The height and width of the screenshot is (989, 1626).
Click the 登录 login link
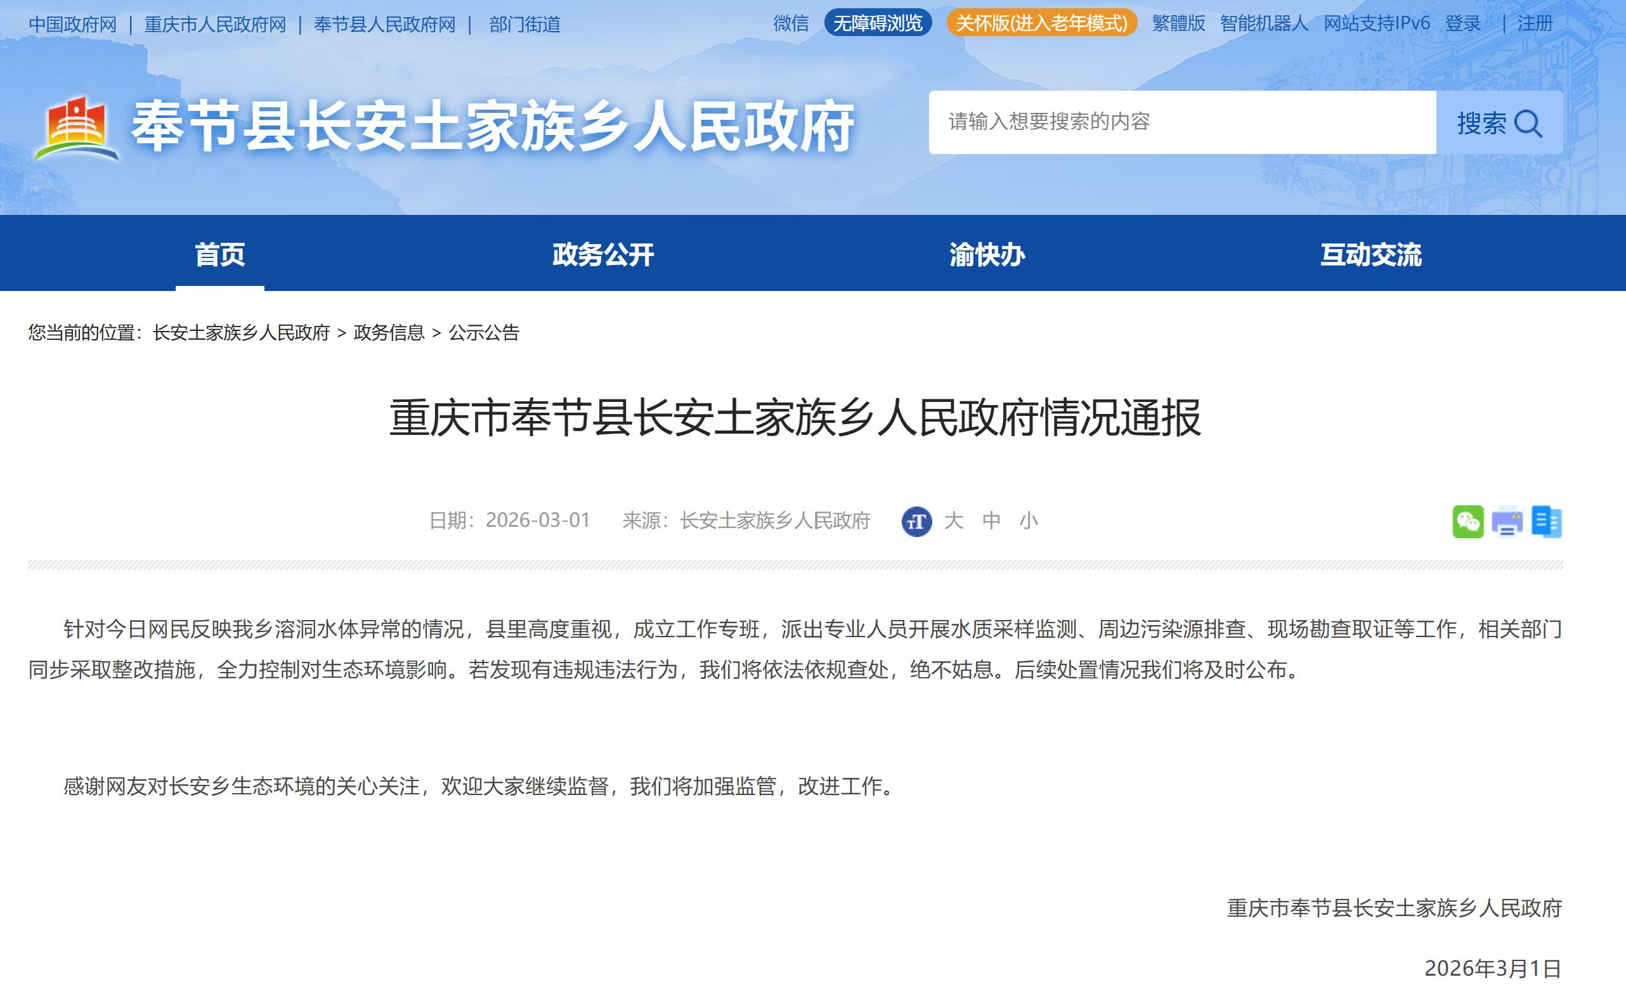click(1462, 23)
